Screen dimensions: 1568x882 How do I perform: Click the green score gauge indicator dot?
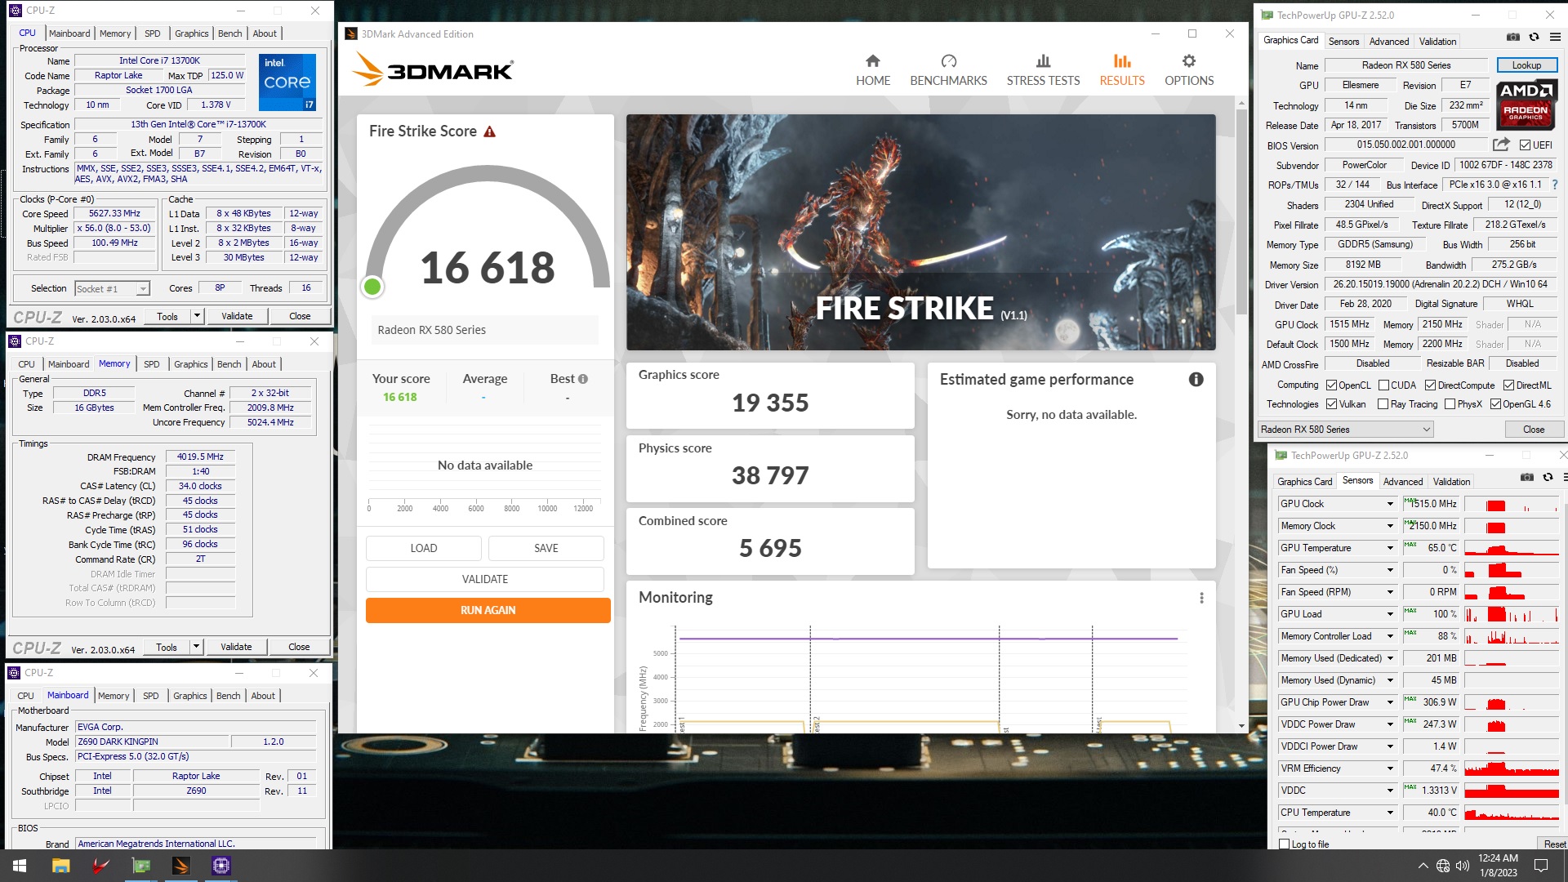pos(372,287)
